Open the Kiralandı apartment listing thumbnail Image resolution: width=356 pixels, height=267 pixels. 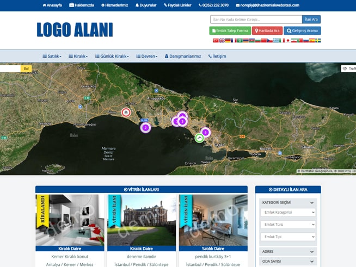[70, 220]
